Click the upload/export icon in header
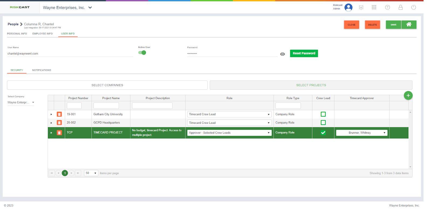This screenshot has width=431, height=210. click(x=361, y=8)
